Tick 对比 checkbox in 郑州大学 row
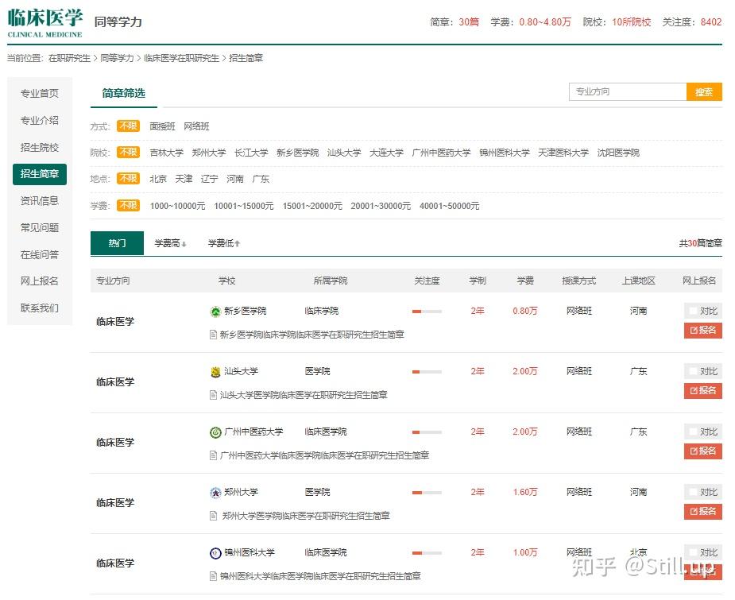The width and height of the screenshot is (735, 600). click(693, 492)
